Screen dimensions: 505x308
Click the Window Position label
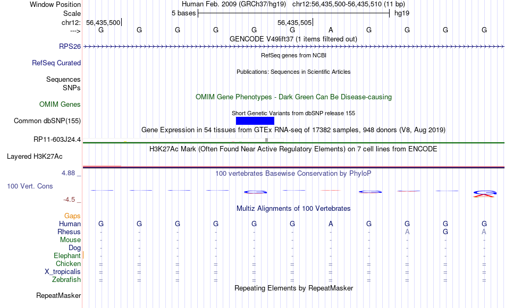tap(55, 4)
